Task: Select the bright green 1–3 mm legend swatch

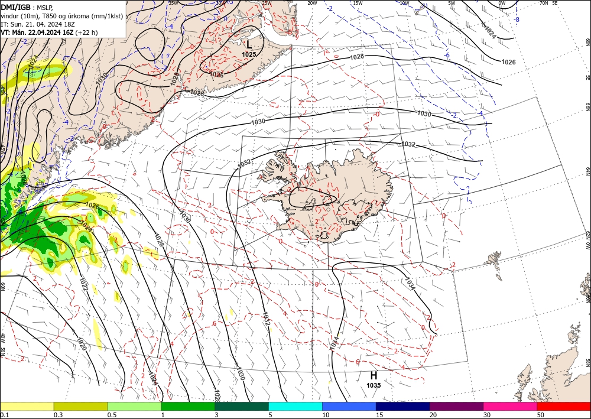Action: [x=188, y=406]
